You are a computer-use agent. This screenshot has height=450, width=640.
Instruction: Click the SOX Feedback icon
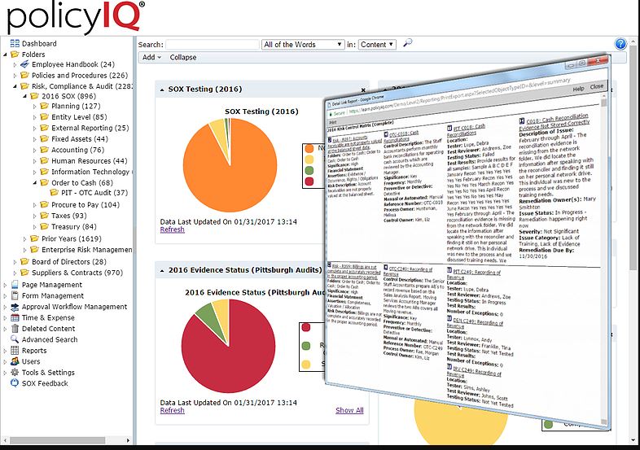click(15, 383)
